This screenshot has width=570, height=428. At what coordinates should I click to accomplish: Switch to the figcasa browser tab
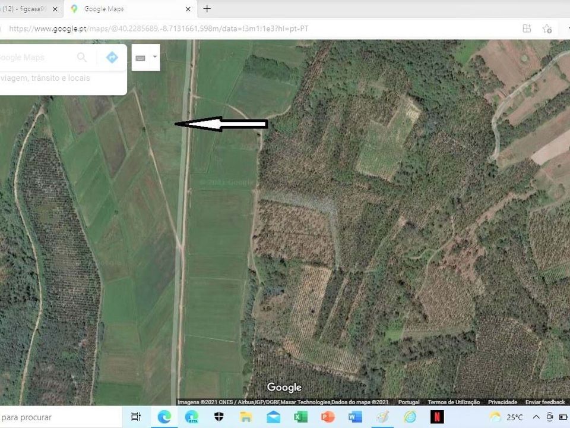coord(25,9)
